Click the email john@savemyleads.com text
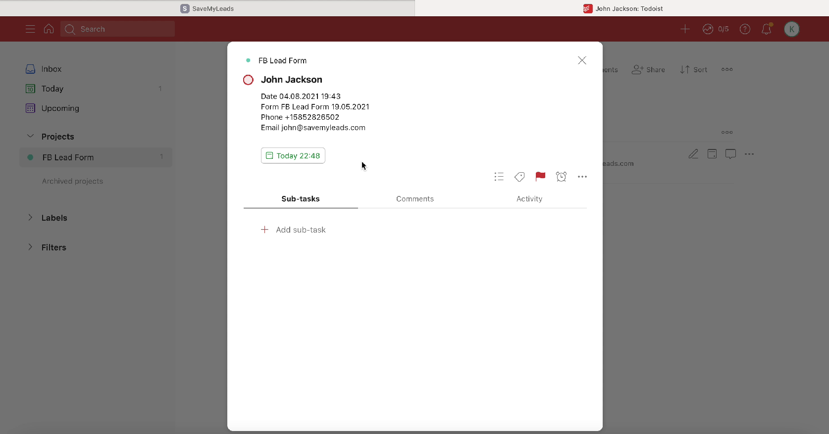Image resolution: width=829 pixels, height=434 pixels. tap(323, 128)
